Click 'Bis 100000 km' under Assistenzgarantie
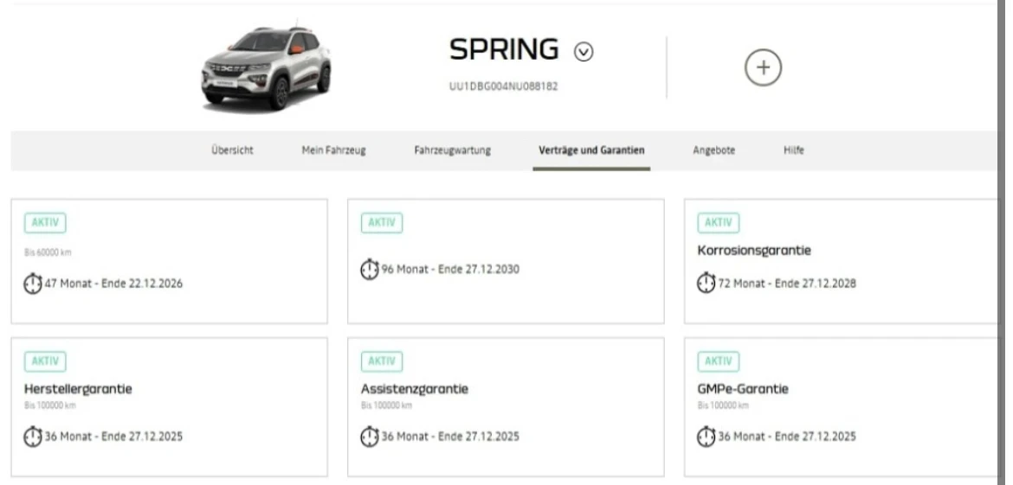The image size is (1013, 485). (386, 405)
